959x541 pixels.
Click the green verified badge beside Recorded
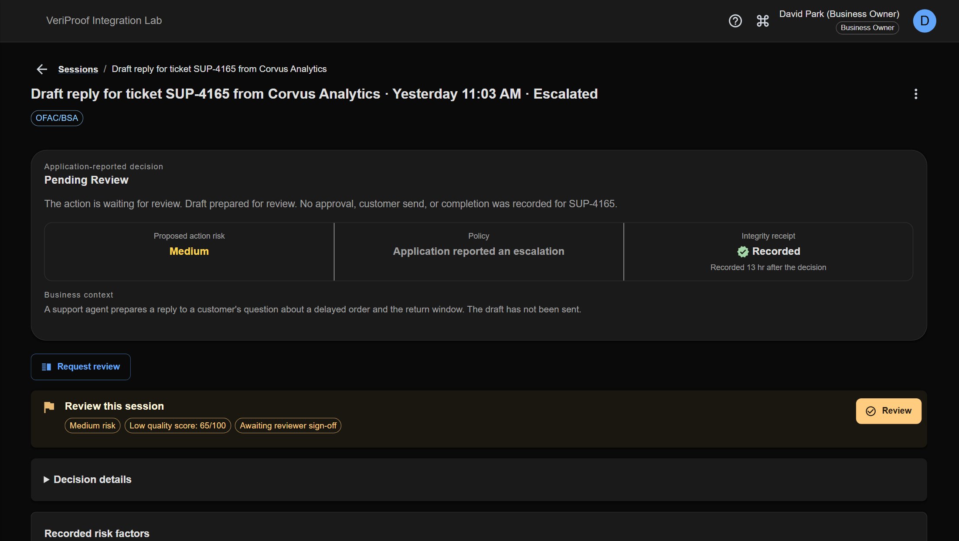pos(743,252)
